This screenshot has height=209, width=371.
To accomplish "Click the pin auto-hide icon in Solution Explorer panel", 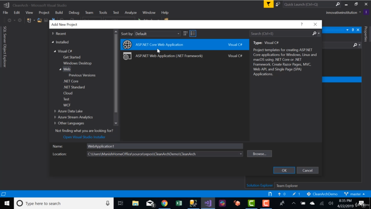I will (353, 30).
